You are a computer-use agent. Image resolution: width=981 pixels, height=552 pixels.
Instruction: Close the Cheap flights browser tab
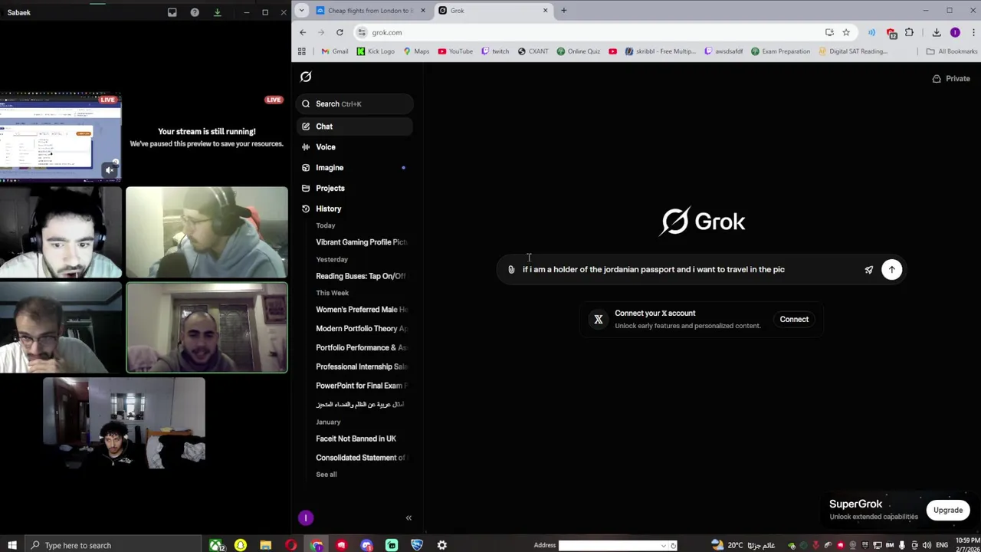pyautogui.click(x=423, y=11)
